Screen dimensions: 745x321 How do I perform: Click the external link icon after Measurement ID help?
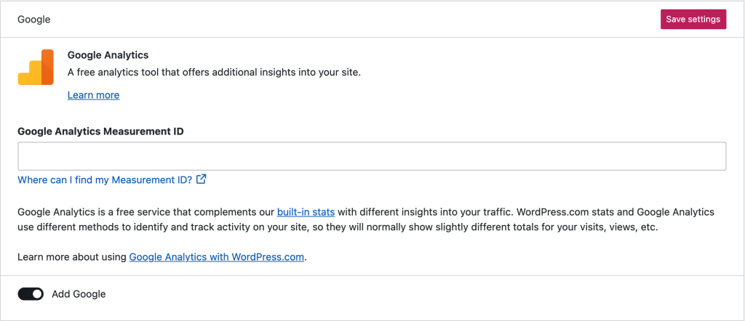202,179
